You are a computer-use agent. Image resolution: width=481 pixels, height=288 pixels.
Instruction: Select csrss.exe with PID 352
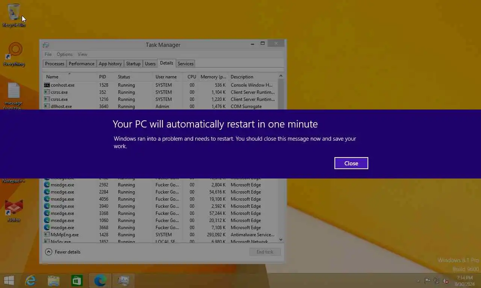pos(160,92)
